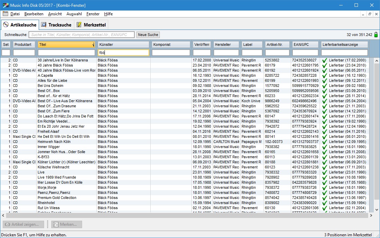Select the title 'Alles für die Liebe'
Viewport: 380px width, 238px height.
(x=52, y=80)
